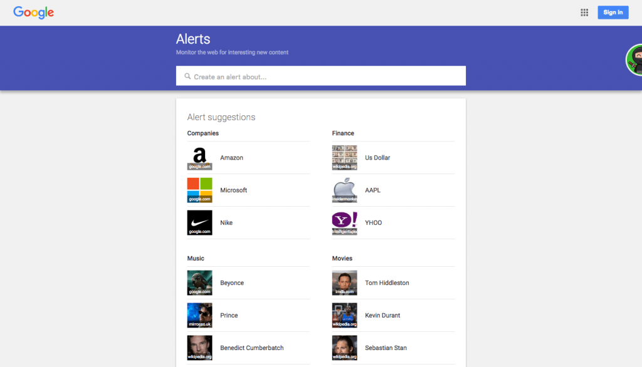Click the Sebastian Stan thumbnail

[x=344, y=348]
